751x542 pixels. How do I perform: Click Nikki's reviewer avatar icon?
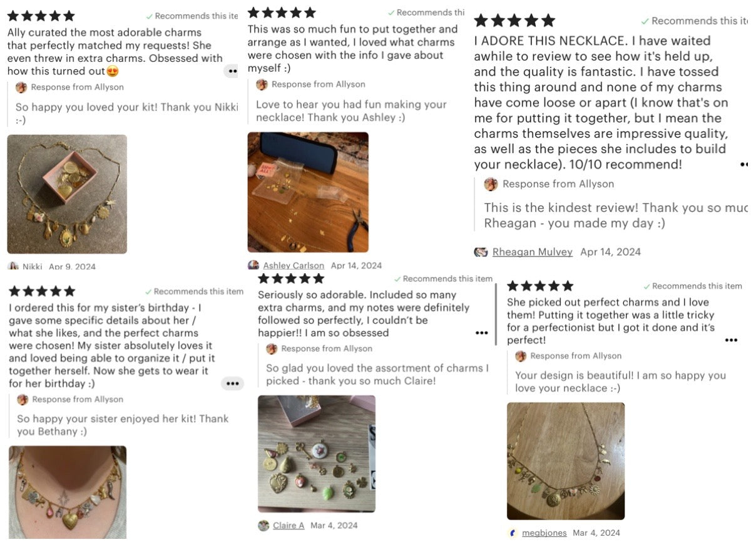tap(13, 266)
